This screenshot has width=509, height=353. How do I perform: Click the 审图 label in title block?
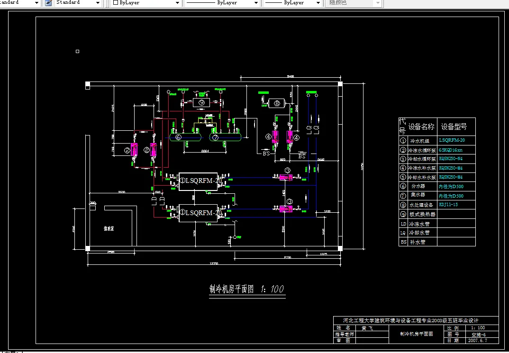(343, 340)
